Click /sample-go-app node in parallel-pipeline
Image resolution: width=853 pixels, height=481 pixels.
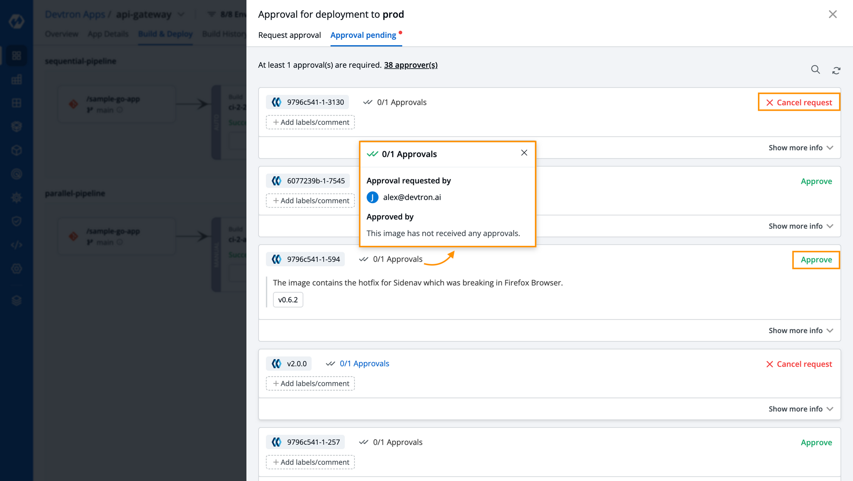coord(116,236)
